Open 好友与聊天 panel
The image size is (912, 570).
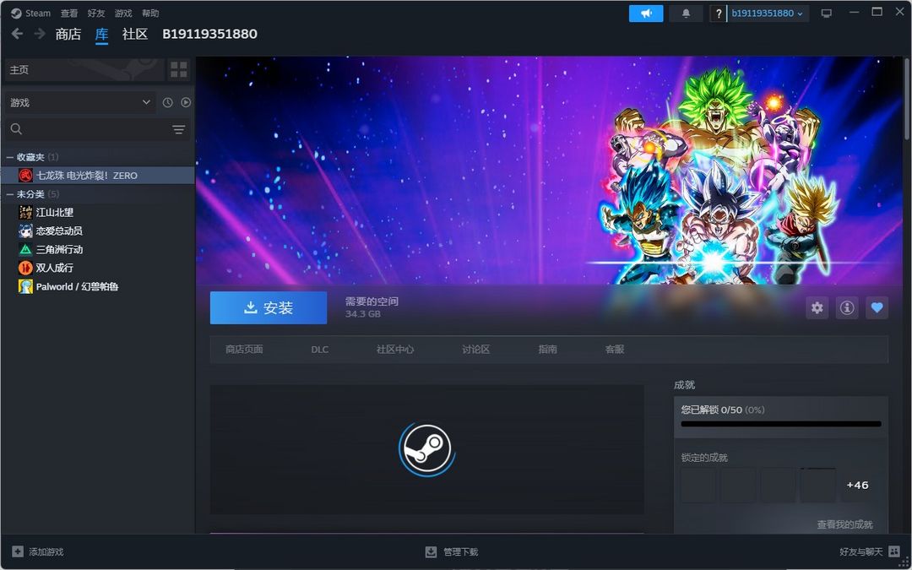pyautogui.click(x=870, y=552)
